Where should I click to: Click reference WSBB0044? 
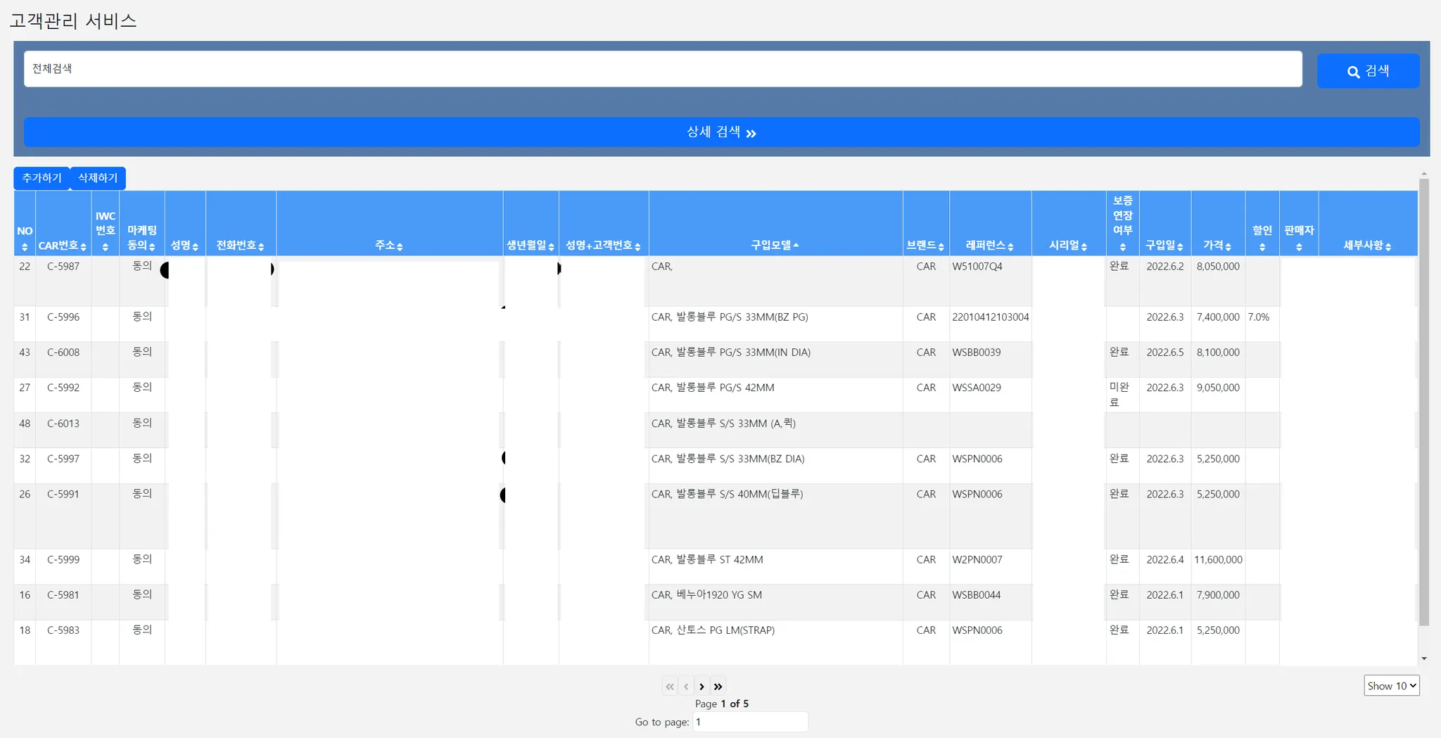977,595
